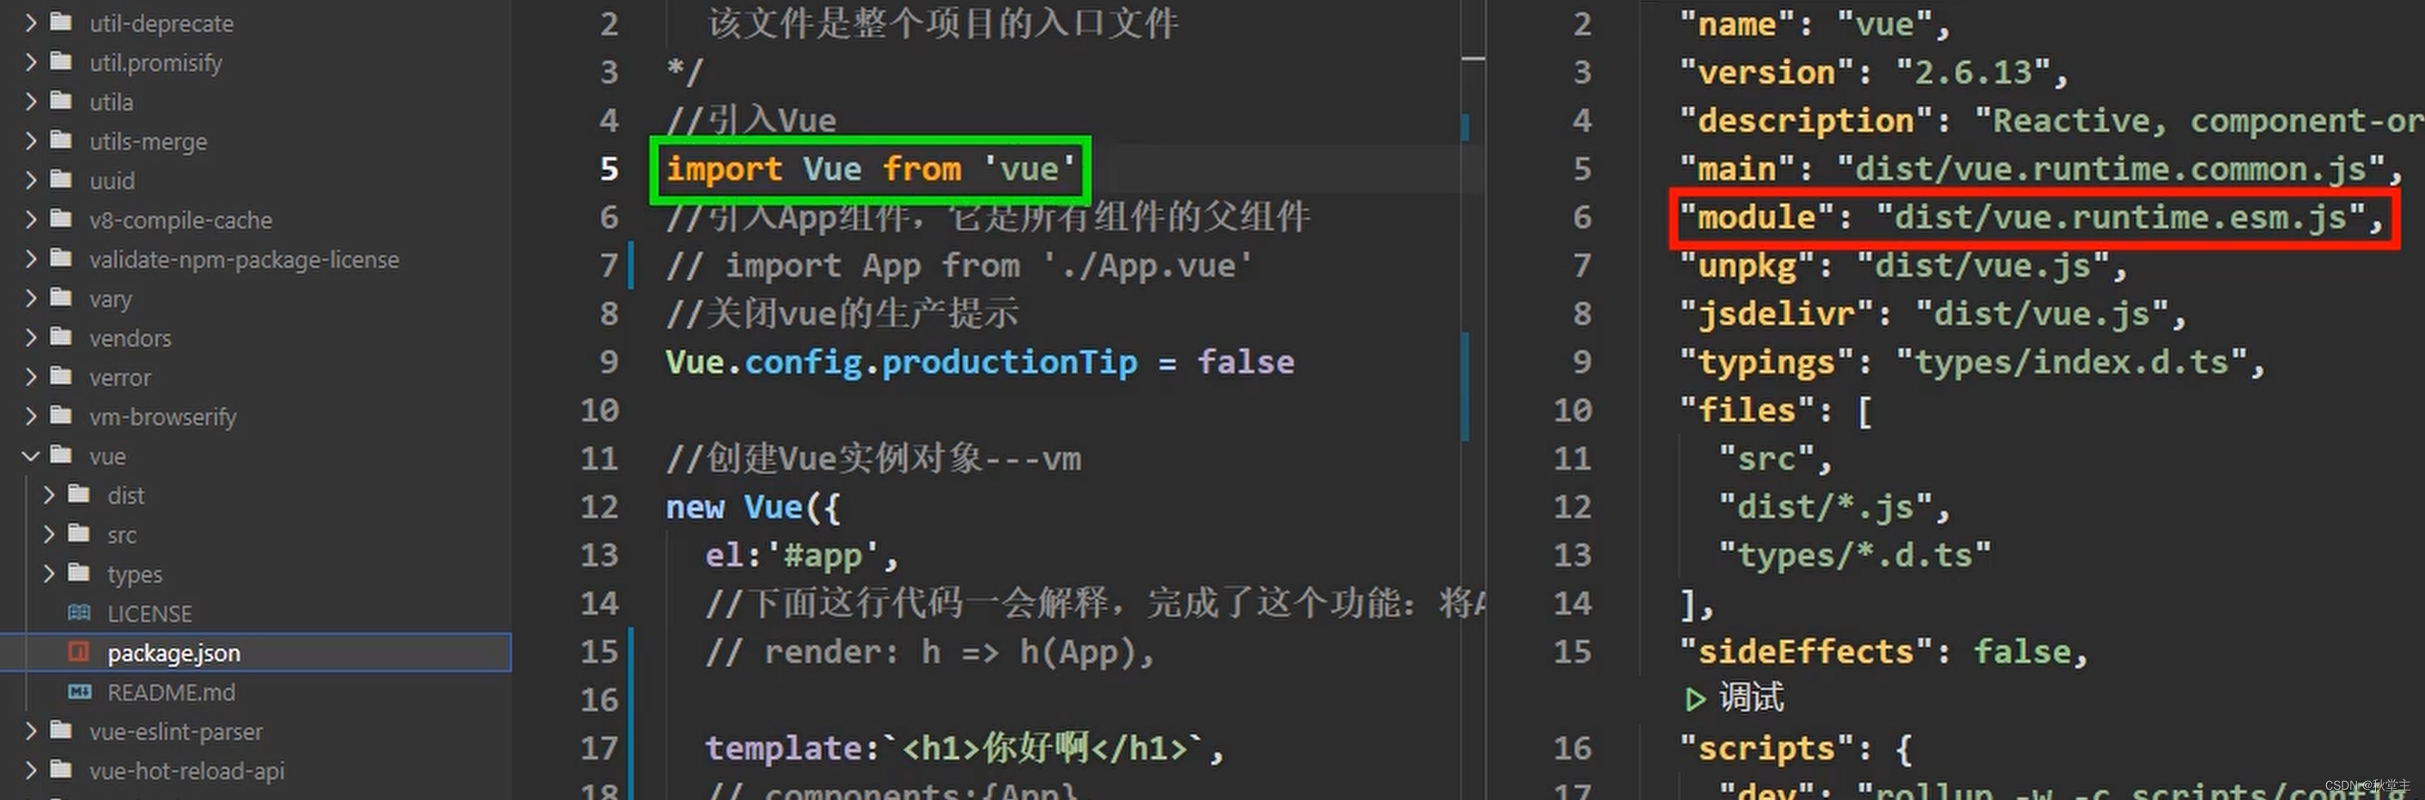Click the uuid folder icon

[x=62, y=179]
